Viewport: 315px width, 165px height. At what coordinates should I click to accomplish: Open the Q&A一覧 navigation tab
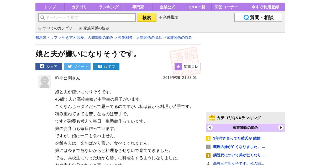(197, 7)
